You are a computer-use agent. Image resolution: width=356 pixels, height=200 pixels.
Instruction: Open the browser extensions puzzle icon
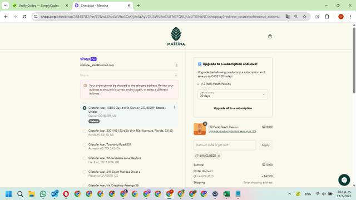click(327, 17)
